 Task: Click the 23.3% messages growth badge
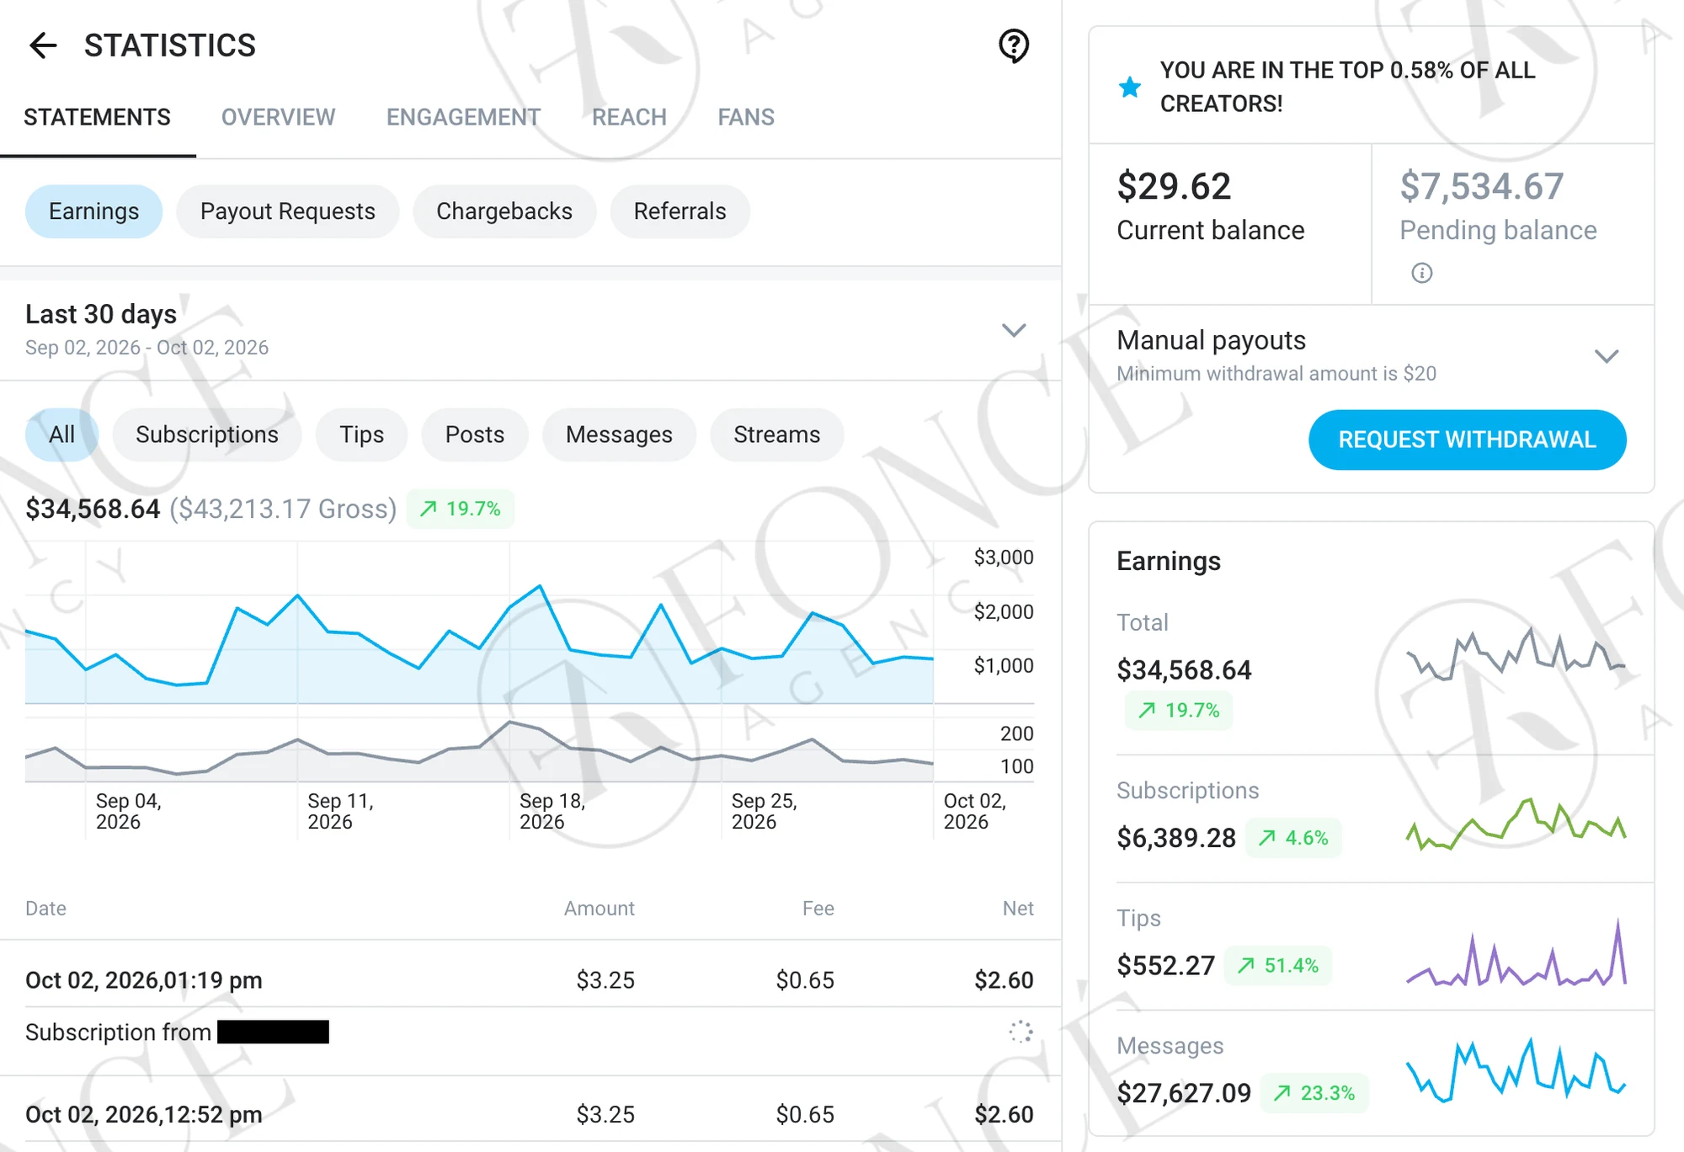coord(1314,1093)
